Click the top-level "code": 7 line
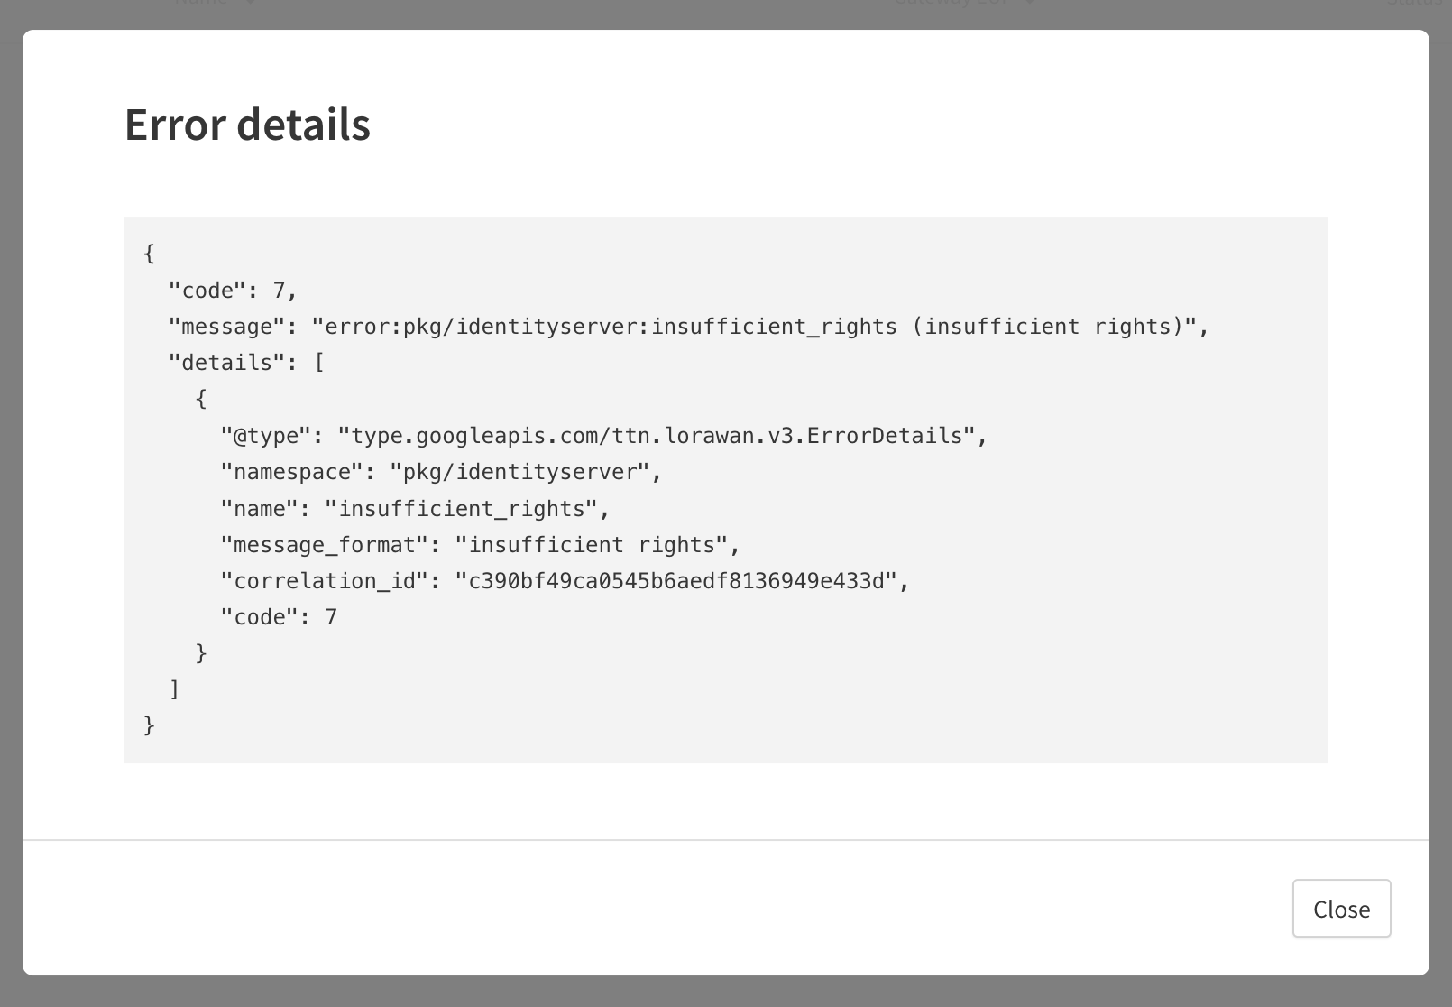The width and height of the screenshot is (1452, 1007). pyautogui.click(x=233, y=291)
